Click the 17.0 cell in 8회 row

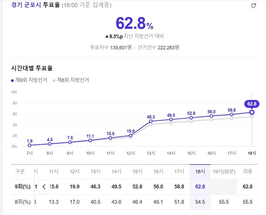point(74,202)
